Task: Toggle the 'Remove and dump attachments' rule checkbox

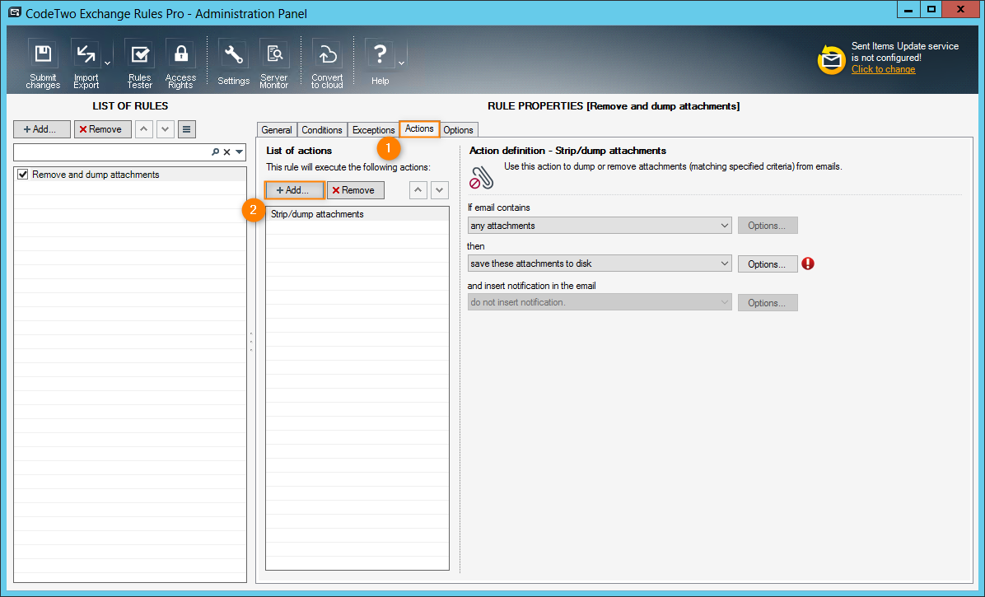Action: pyautogui.click(x=23, y=175)
